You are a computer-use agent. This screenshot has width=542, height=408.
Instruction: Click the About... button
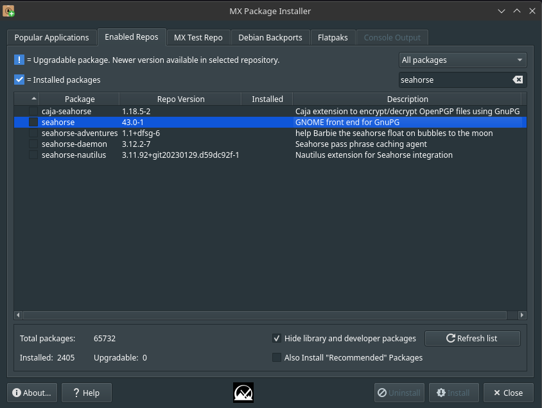pyautogui.click(x=32, y=393)
